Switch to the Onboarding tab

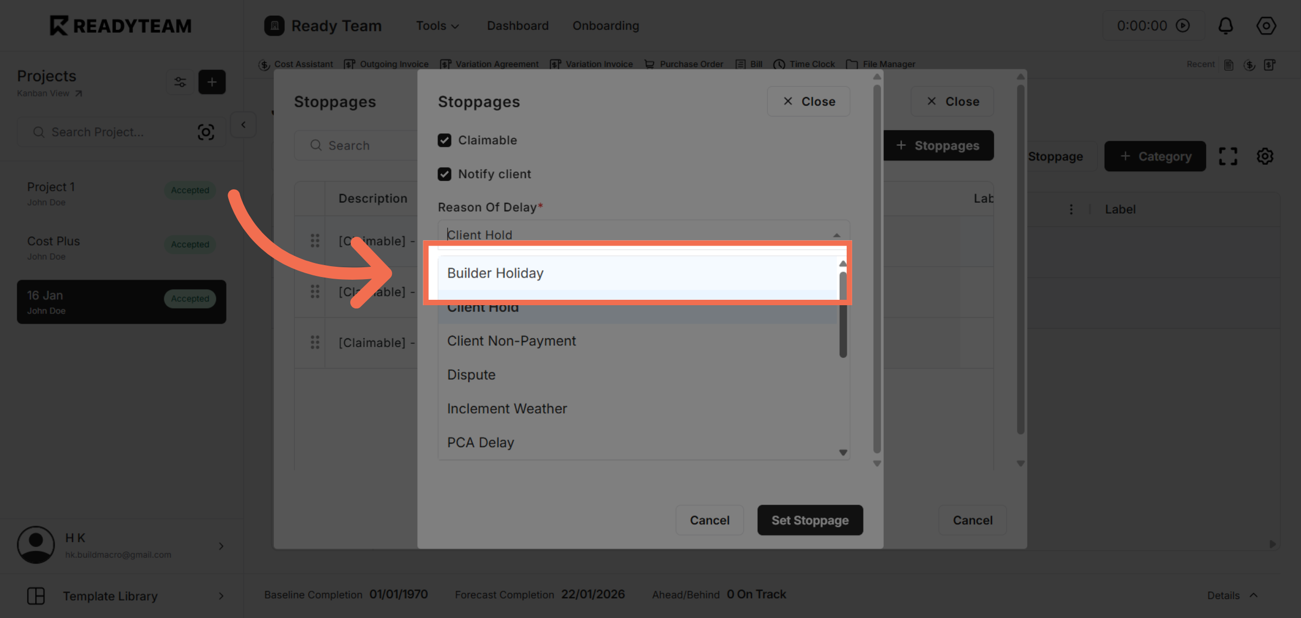(x=606, y=25)
